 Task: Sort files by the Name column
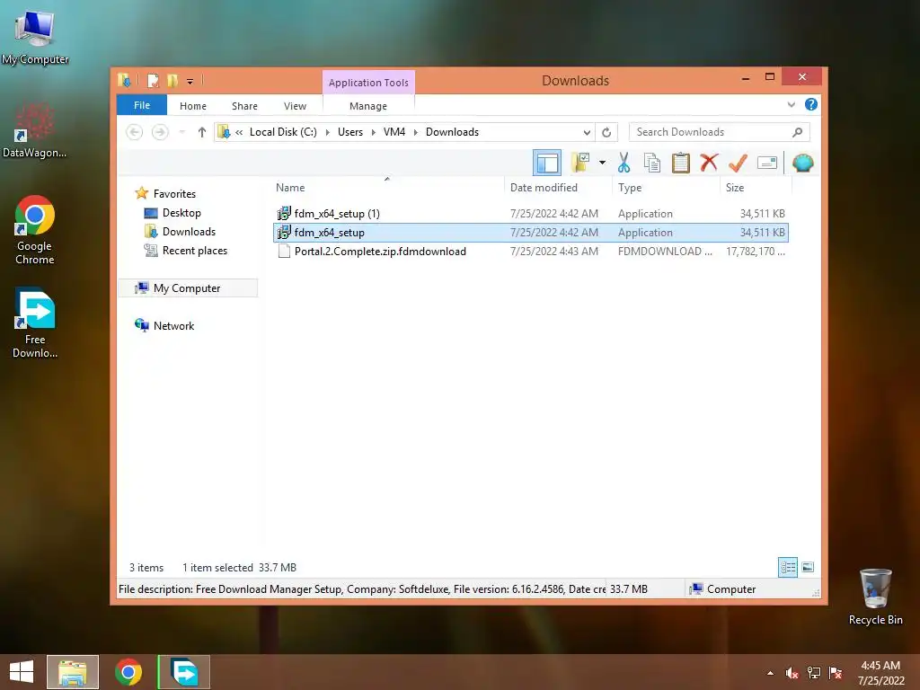point(290,188)
